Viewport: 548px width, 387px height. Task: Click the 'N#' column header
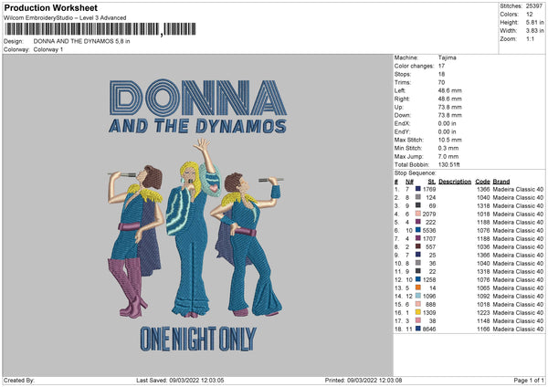tap(409, 182)
